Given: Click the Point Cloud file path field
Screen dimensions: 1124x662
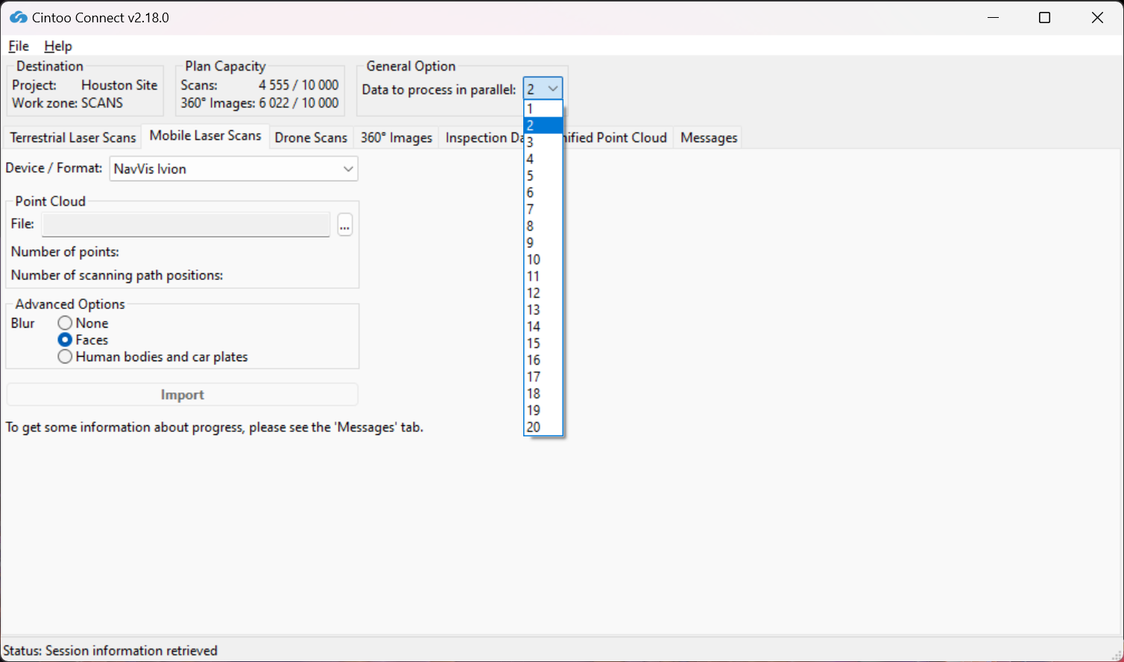Looking at the screenshot, I should pyautogui.click(x=186, y=224).
